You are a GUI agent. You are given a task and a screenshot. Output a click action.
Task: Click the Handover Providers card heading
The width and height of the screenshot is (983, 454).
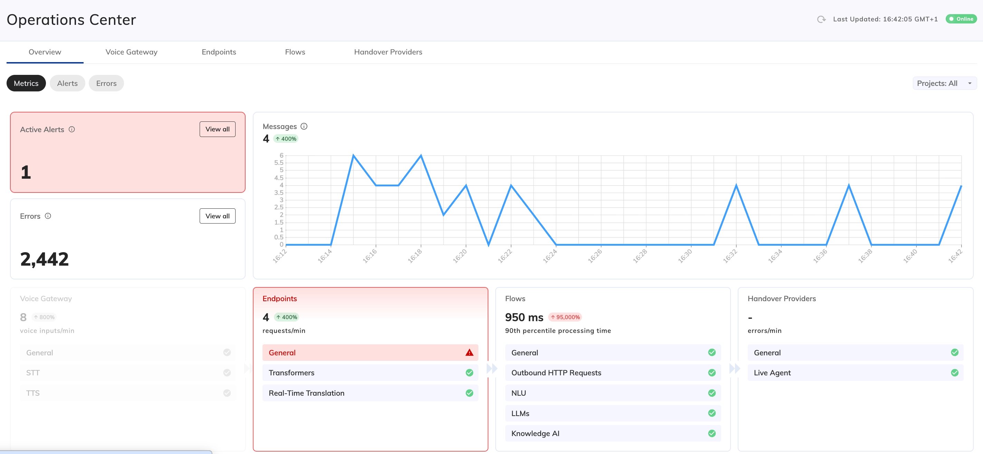tap(782, 298)
